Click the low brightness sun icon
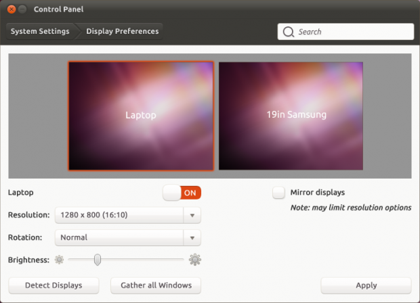 (59, 260)
